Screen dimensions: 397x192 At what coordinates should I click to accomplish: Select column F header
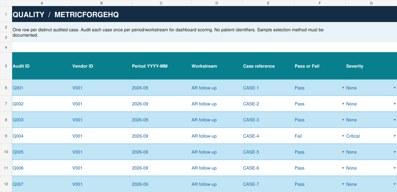(320, 3)
